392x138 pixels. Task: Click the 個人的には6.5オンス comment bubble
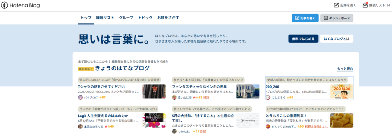point(120,80)
